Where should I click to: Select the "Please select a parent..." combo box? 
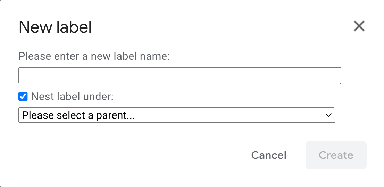pyautogui.click(x=176, y=115)
